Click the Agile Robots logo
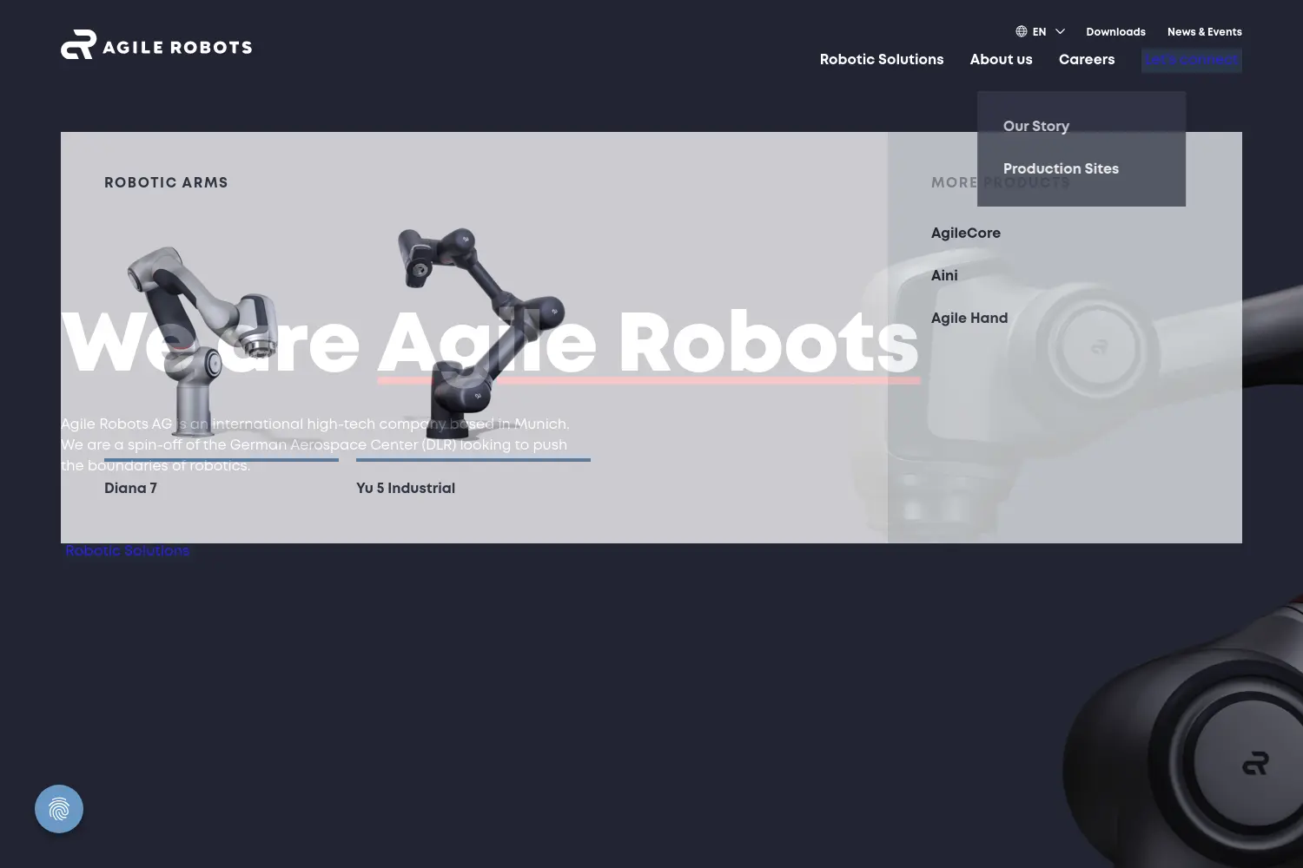The image size is (1303, 868). [156, 45]
